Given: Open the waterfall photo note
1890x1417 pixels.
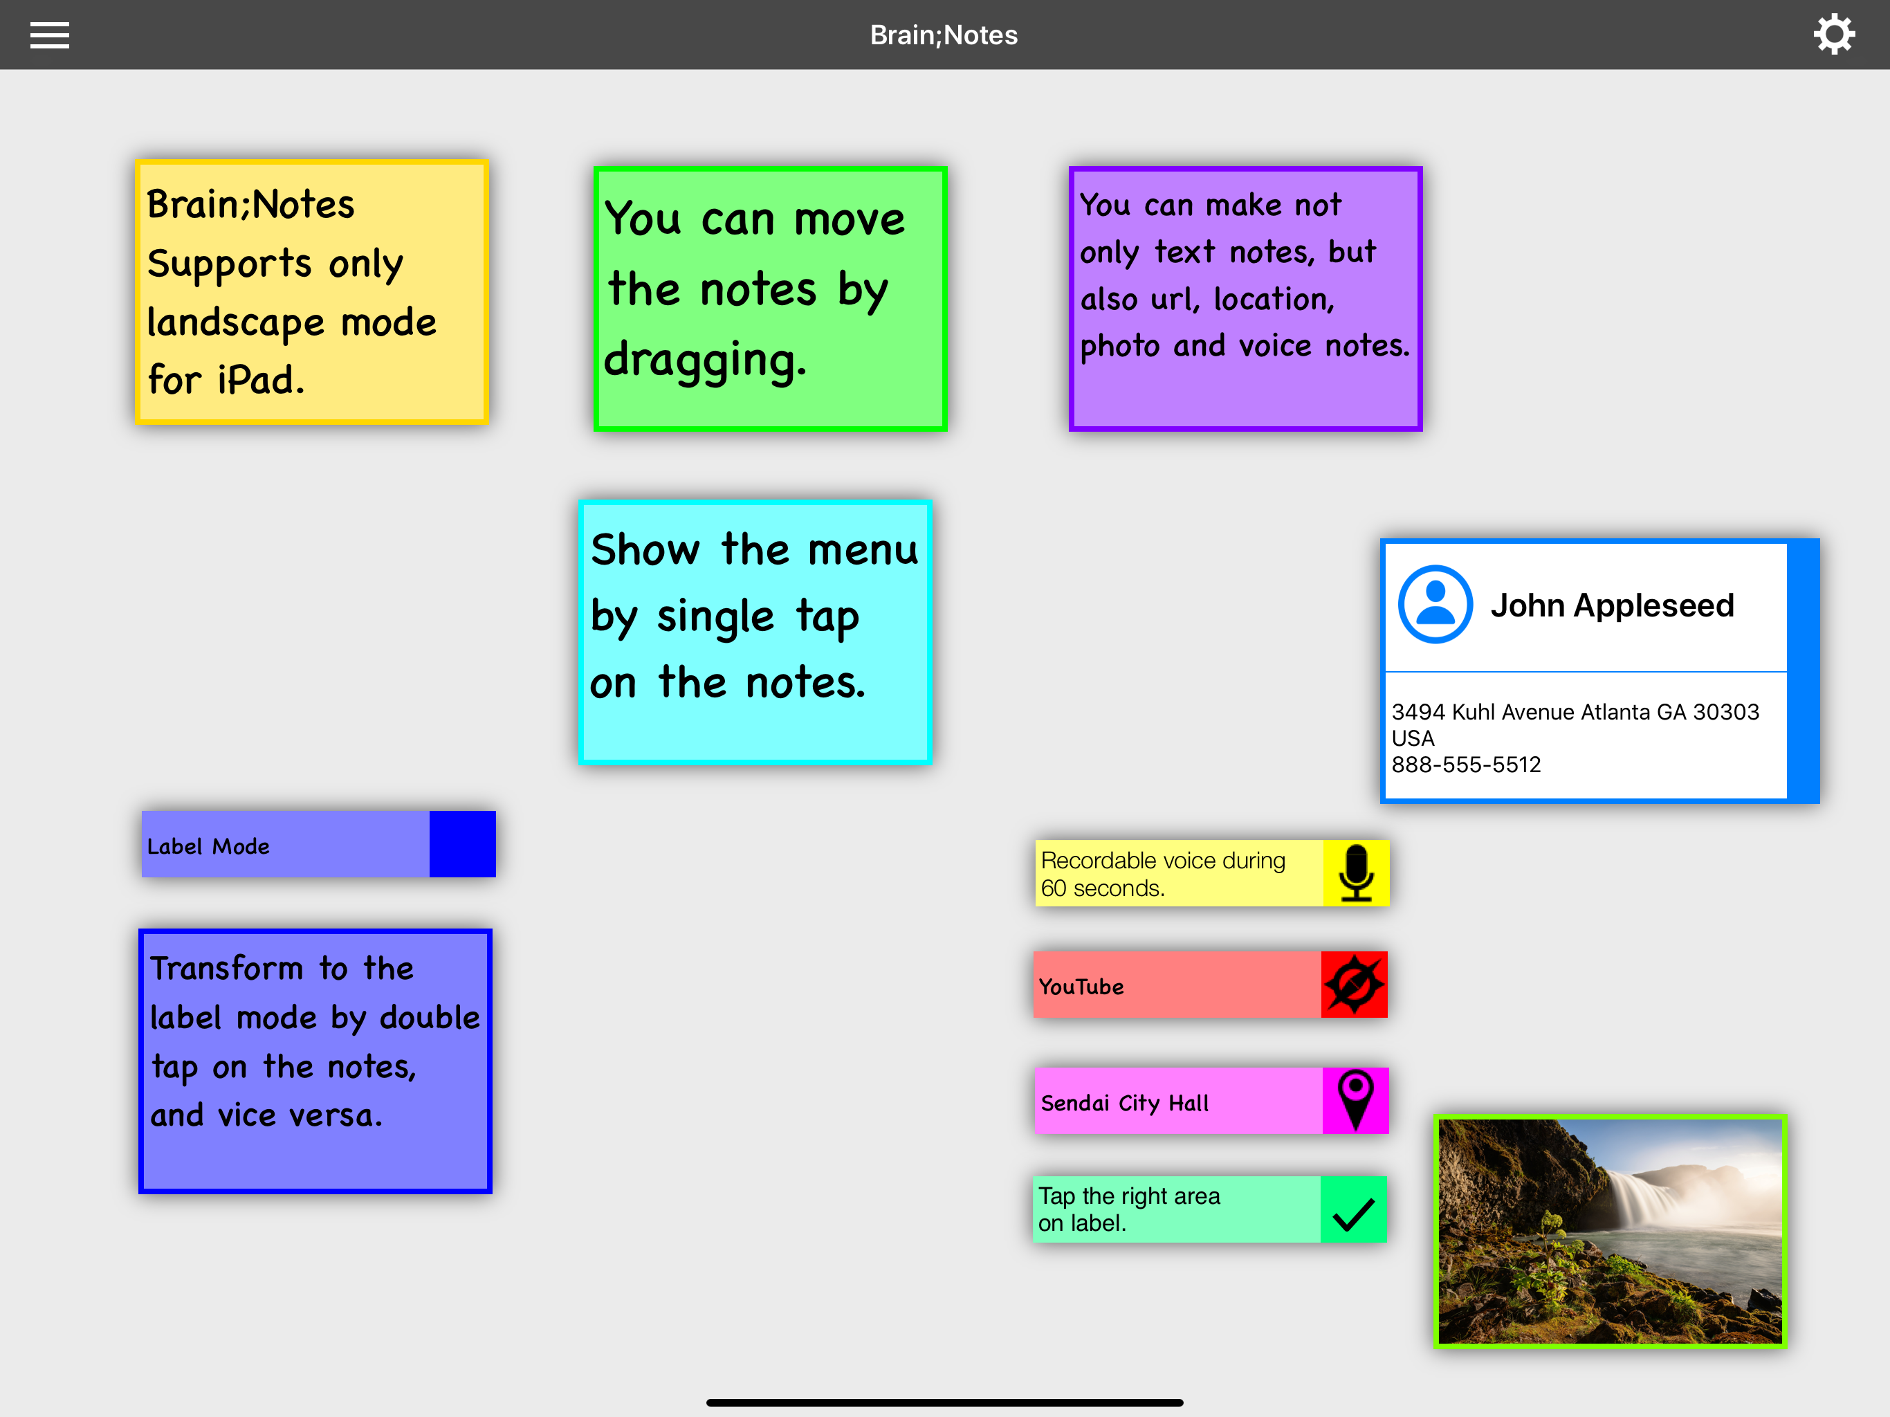Looking at the screenshot, I should pyautogui.click(x=1610, y=1232).
